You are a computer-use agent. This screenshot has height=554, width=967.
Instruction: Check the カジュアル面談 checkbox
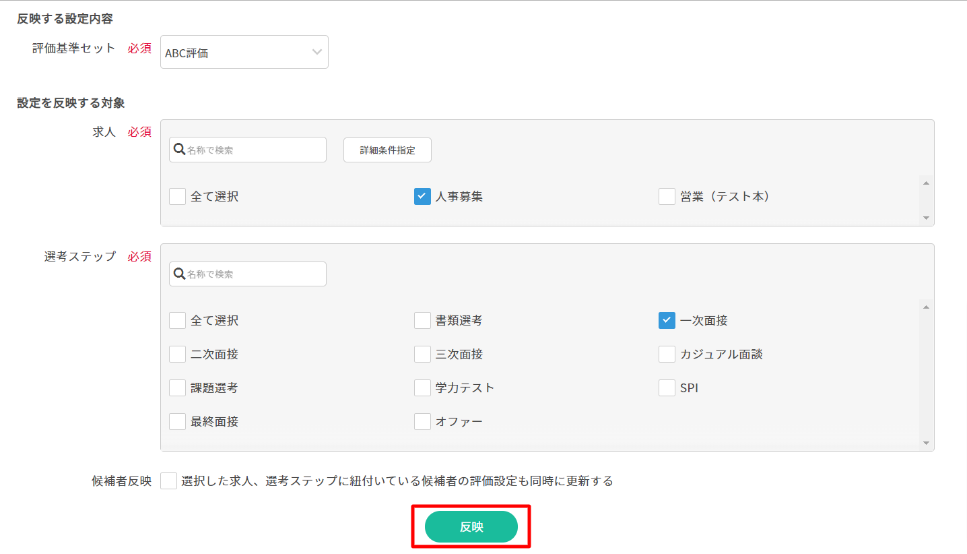pyautogui.click(x=667, y=355)
